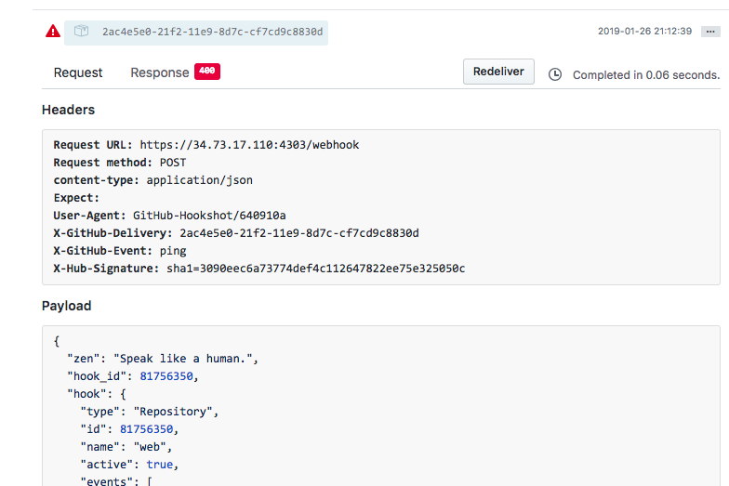Click the Request URL https://34.73.17.110:4303/webhook value
Screen dimensions: 729x486
coord(249,145)
